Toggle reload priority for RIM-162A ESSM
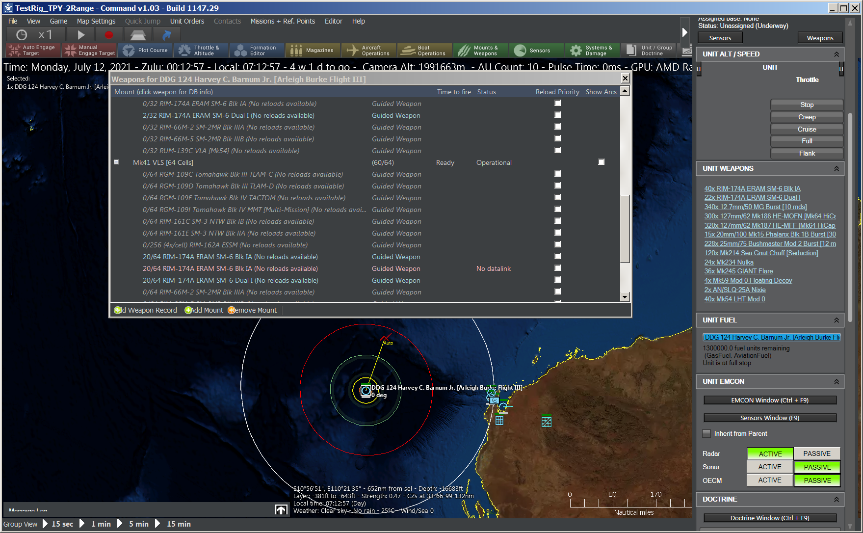Image resolution: width=863 pixels, height=533 pixels. pyautogui.click(x=558, y=244)
